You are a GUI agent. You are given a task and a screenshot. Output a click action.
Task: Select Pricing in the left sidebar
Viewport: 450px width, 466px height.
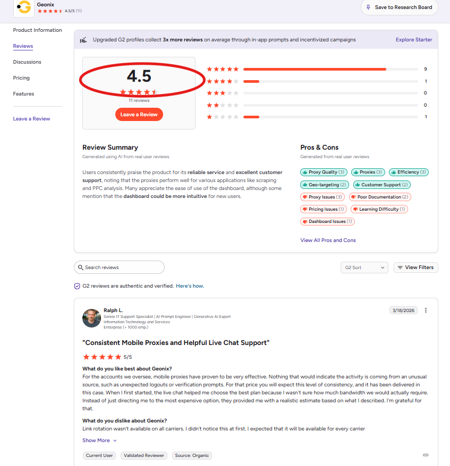pos(22,77)
